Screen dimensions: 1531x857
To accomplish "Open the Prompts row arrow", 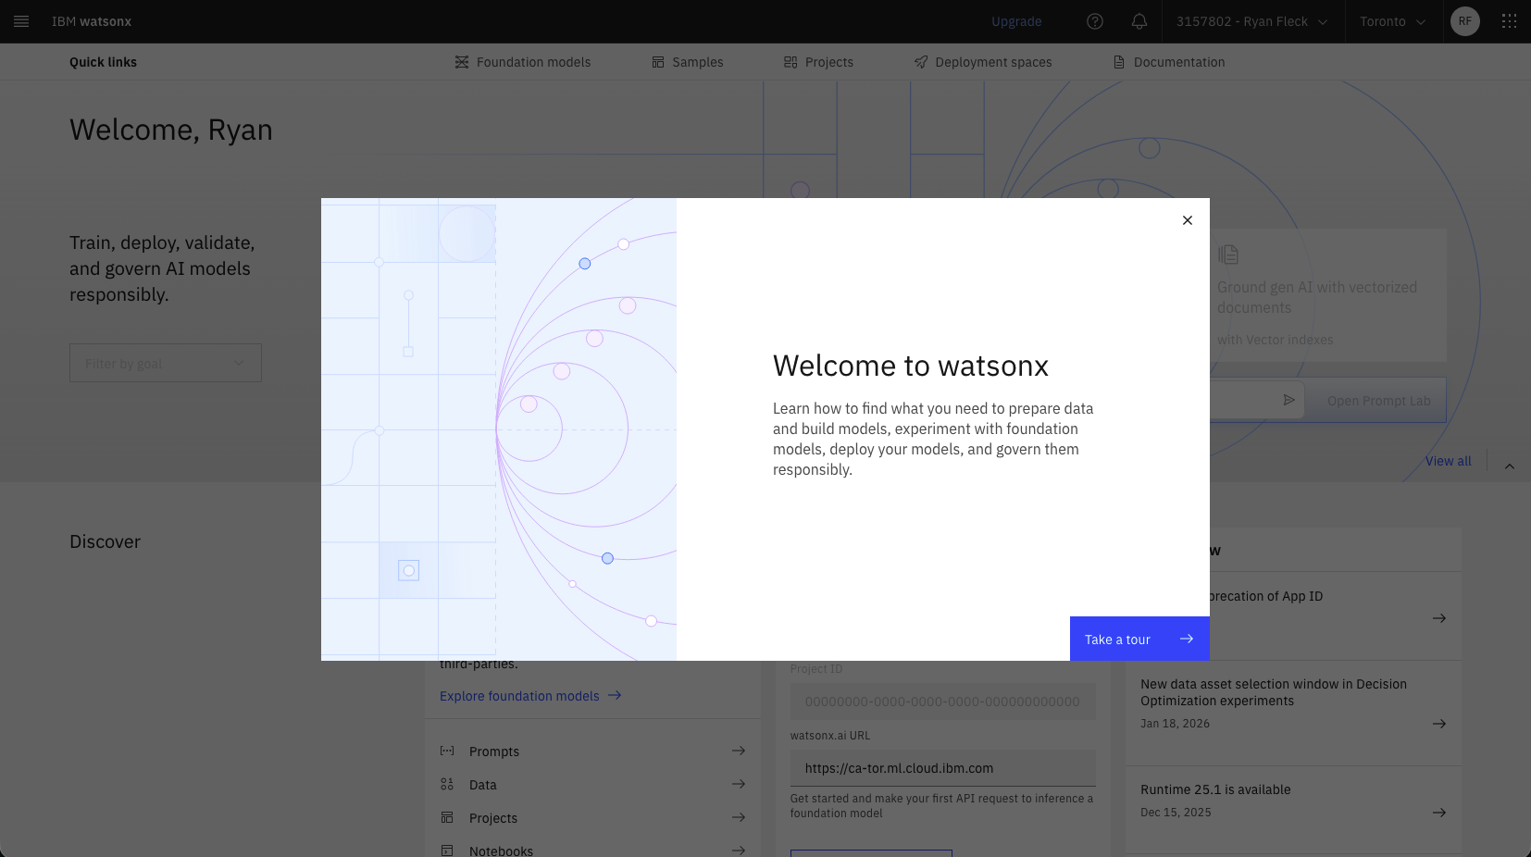I will (x=738, y=751).
